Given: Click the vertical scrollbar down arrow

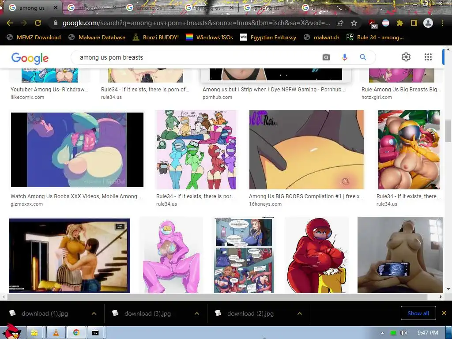Looking at the screenshot, I should coord(448,289).
